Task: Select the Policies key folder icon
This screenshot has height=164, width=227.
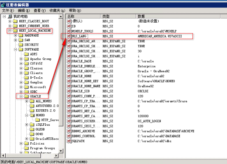Action: 26,143
